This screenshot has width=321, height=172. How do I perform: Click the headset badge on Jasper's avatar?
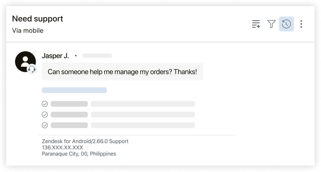(x=32, y=69)
